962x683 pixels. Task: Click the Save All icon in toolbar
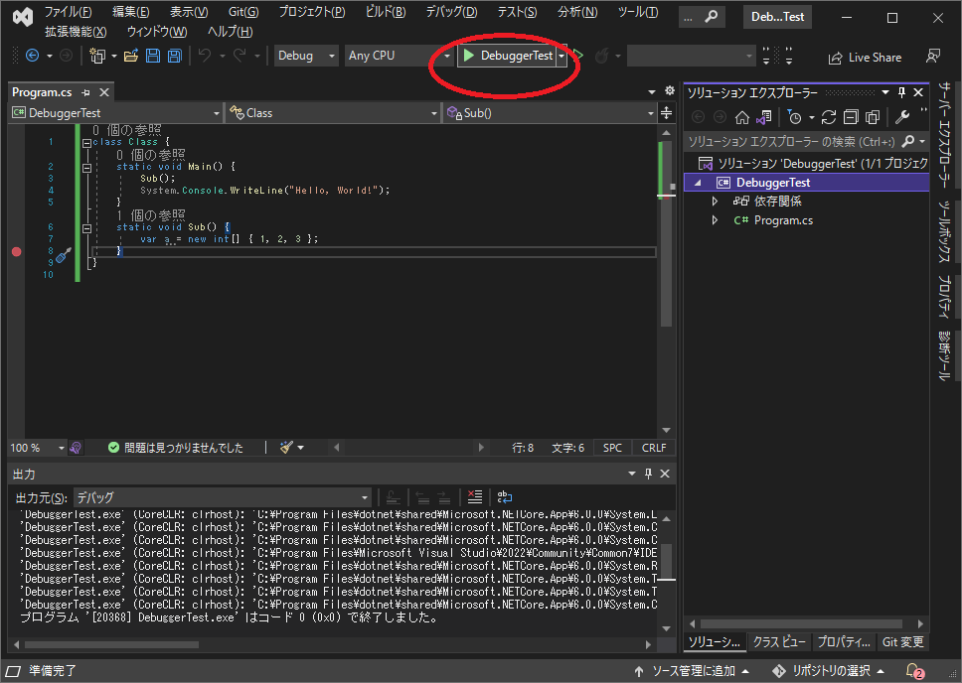tap(175, 57)
